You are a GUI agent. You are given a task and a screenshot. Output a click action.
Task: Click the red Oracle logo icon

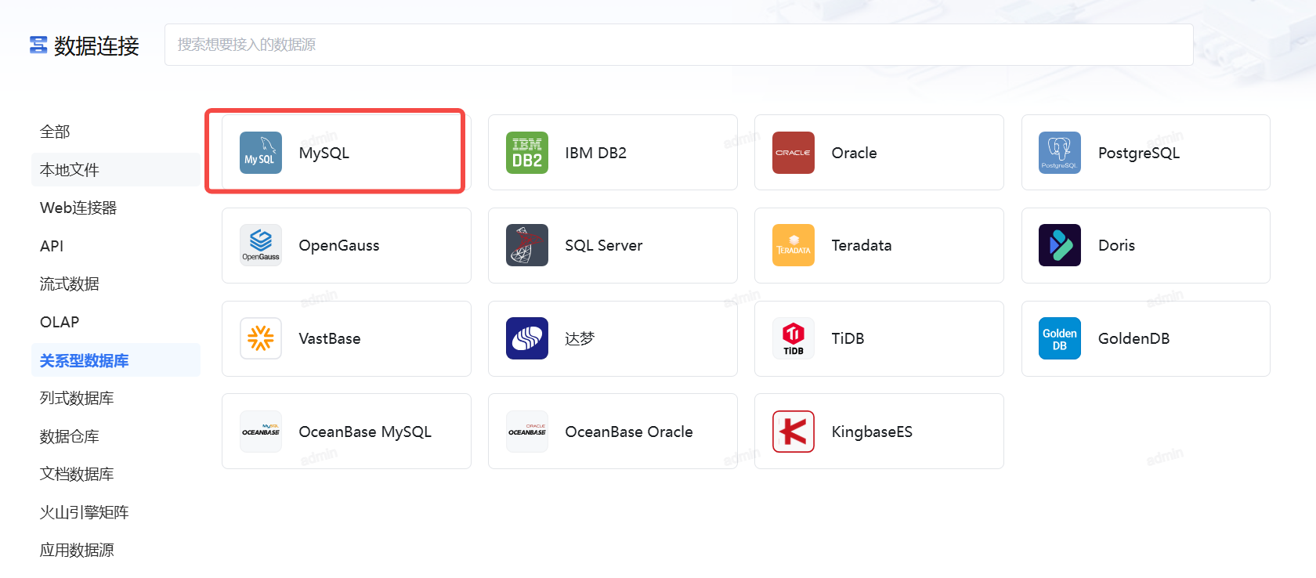(x=794, y=153)
